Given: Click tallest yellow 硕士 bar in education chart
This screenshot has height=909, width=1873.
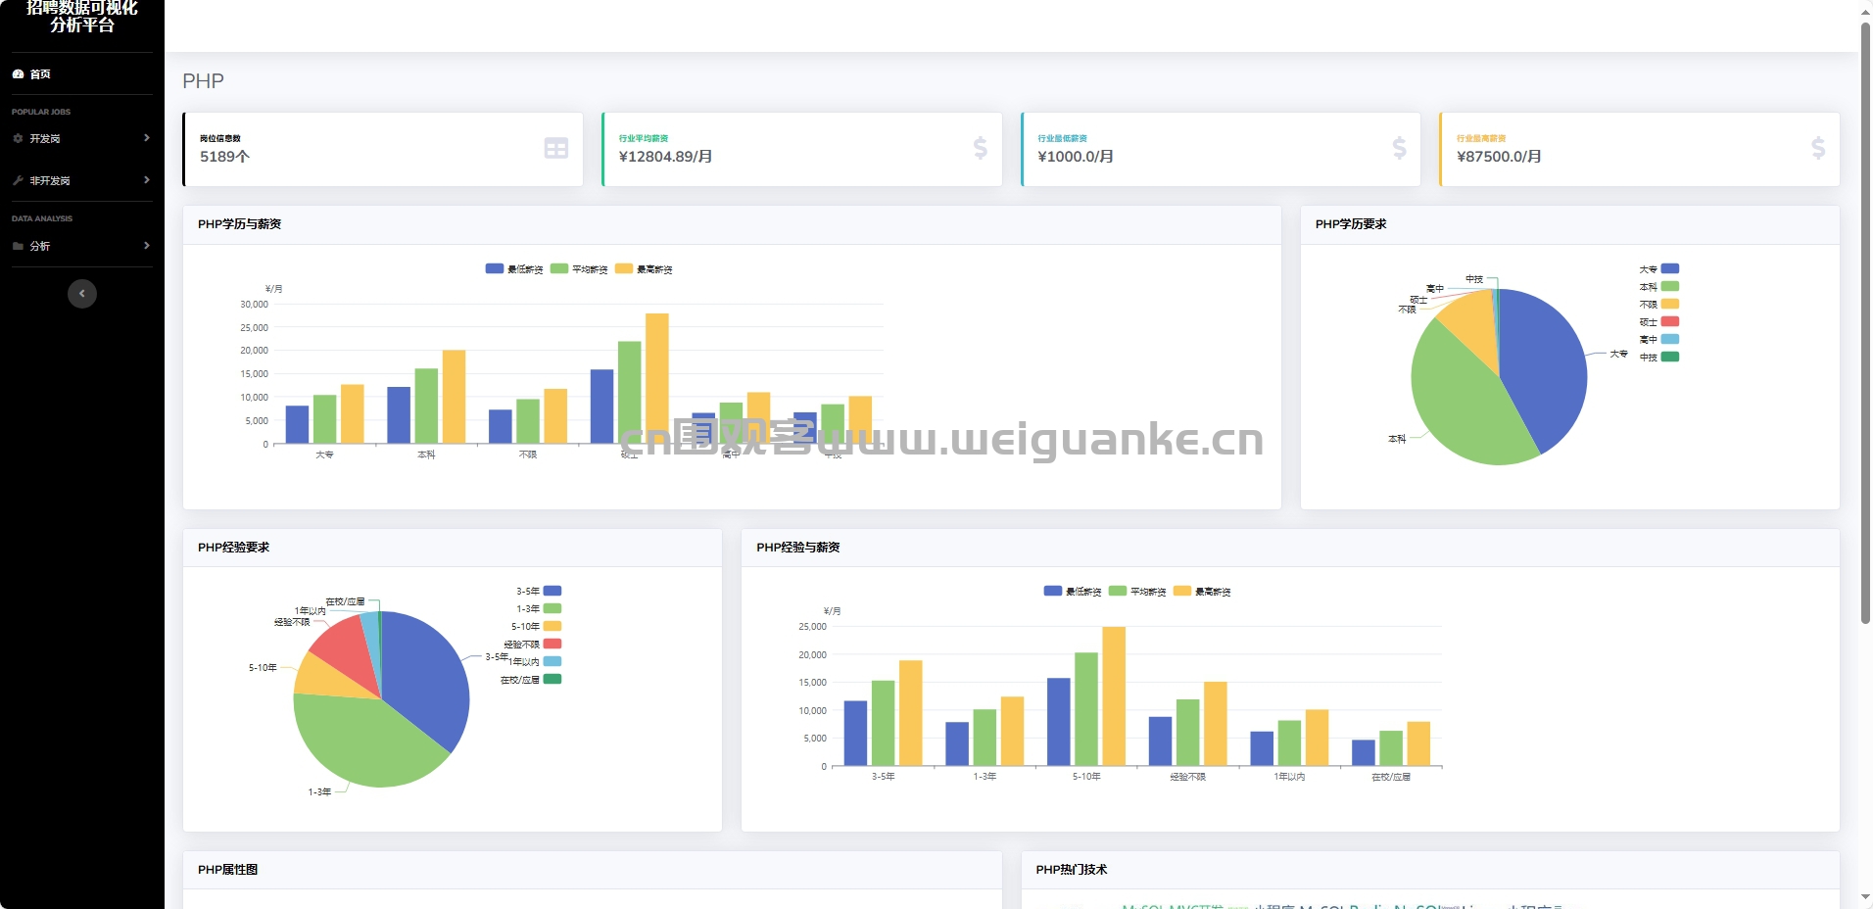Looking at the screenshot, I should [657, 378].
